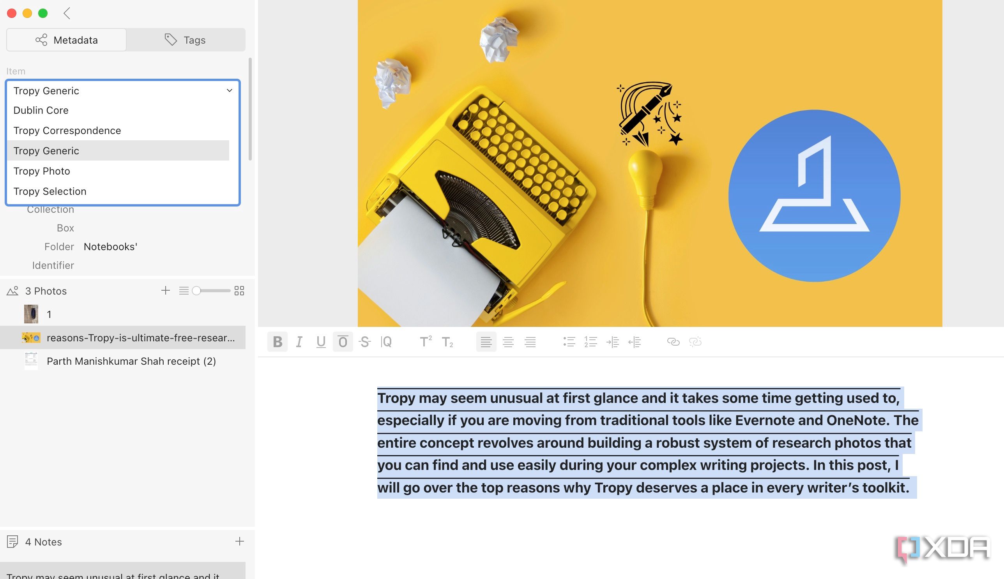Viewport: 1004px width, 579px height.
Task: Switch photos panel to list view
Action: pyautogui.click(x=183, y=291)
